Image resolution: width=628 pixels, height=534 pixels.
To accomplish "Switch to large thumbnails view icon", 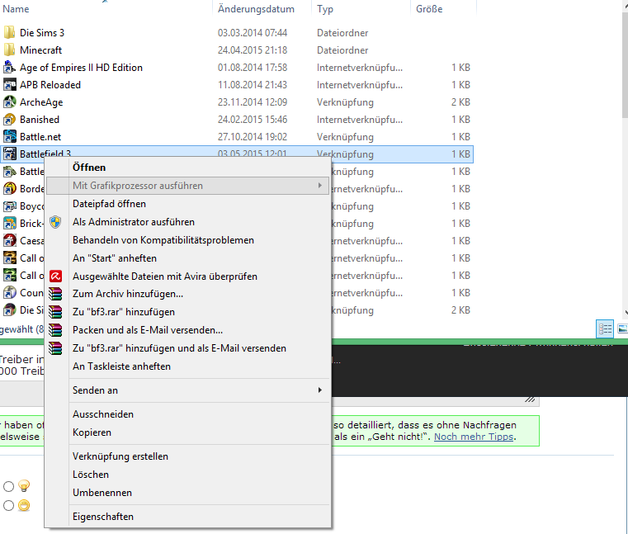I will click(623, 328).
